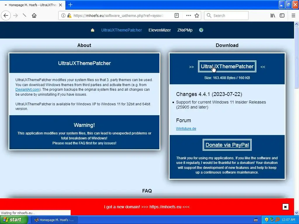
Task: Select the Homepage M. Hoefs browser tab
Action: [33, 5]
